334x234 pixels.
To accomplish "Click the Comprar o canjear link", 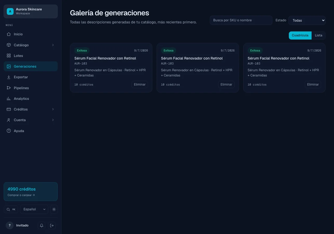I will (21, 195).
